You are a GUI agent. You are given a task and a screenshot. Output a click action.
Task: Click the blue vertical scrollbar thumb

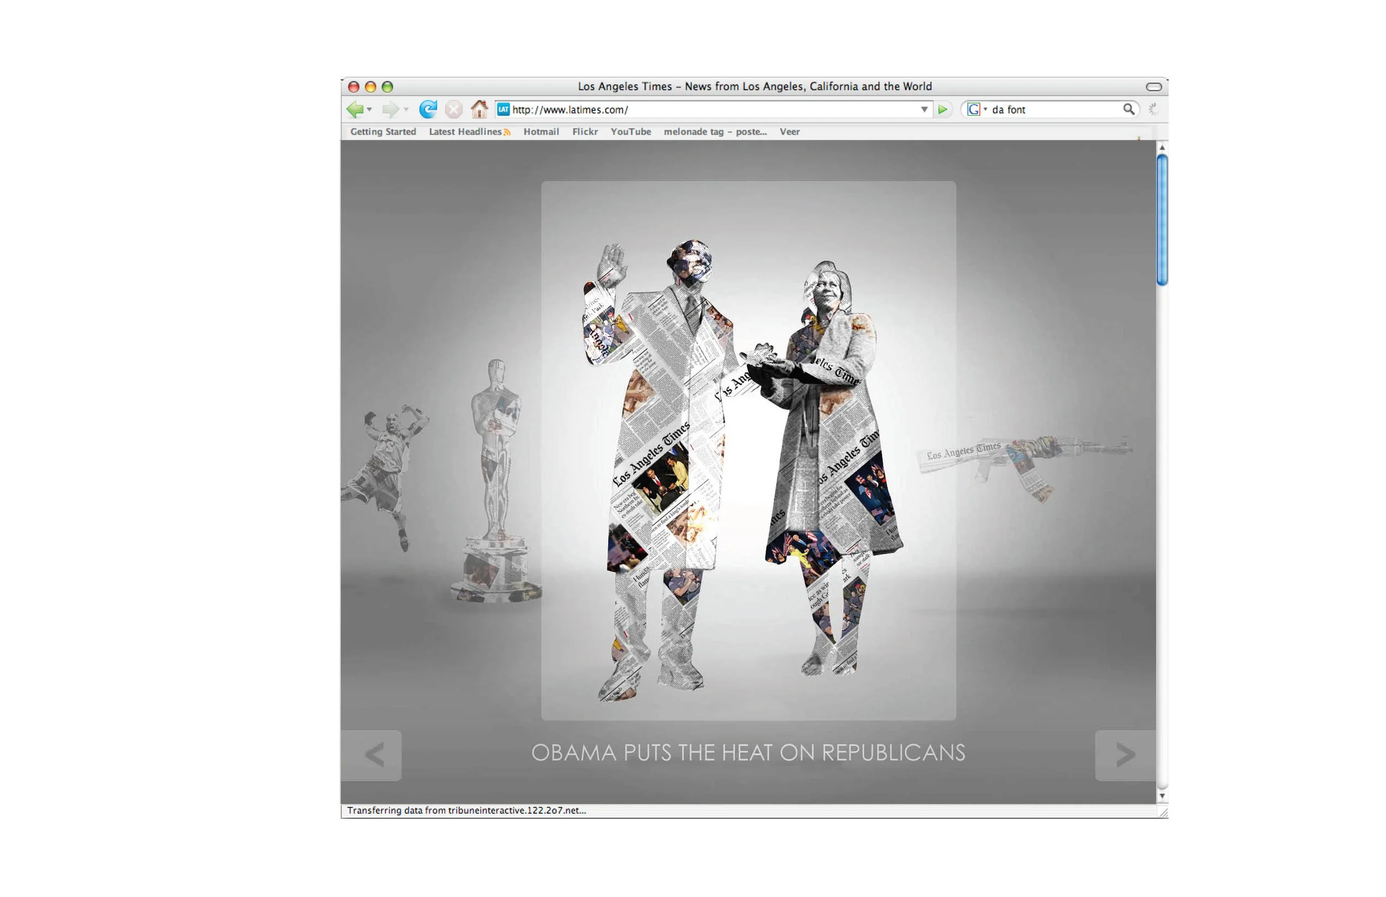pyautogui.click(x=1161, y=220)
